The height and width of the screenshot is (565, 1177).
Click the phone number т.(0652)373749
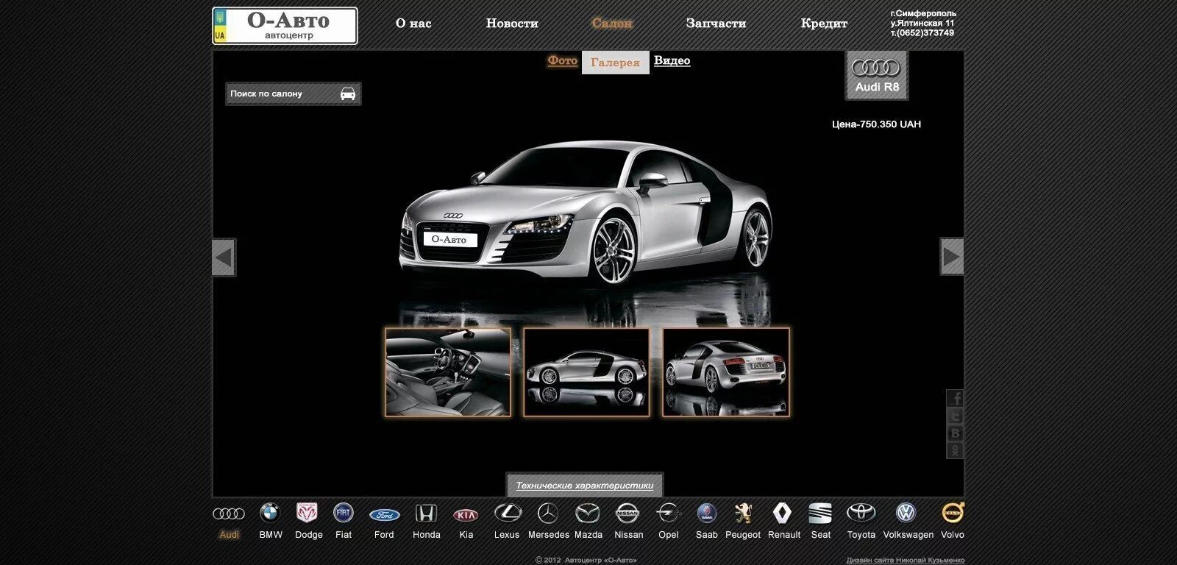922,33
